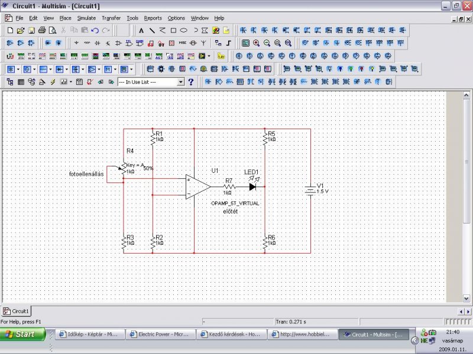
Task: Expand the Power Source virtual family arrow
Action: (x=18, y=69)
